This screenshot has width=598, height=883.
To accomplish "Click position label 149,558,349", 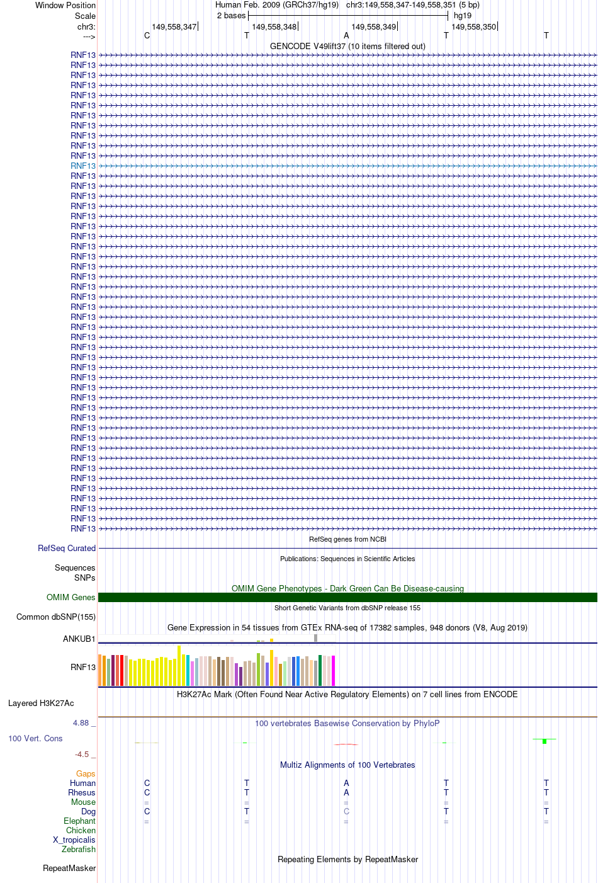I will [374, 27].
